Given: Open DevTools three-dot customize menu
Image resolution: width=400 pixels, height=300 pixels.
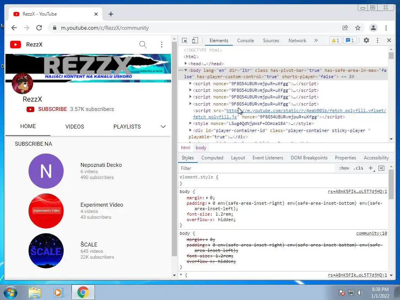Looking at the screenshot, I should click(378, 40).
